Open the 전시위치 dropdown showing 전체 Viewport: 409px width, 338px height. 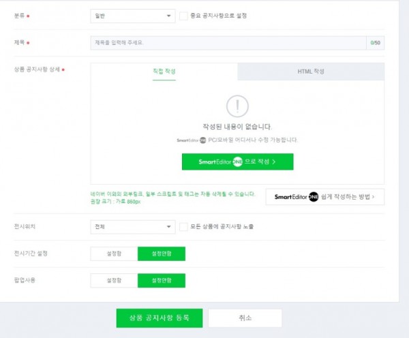pyautogui.click(x=133, y=227)
